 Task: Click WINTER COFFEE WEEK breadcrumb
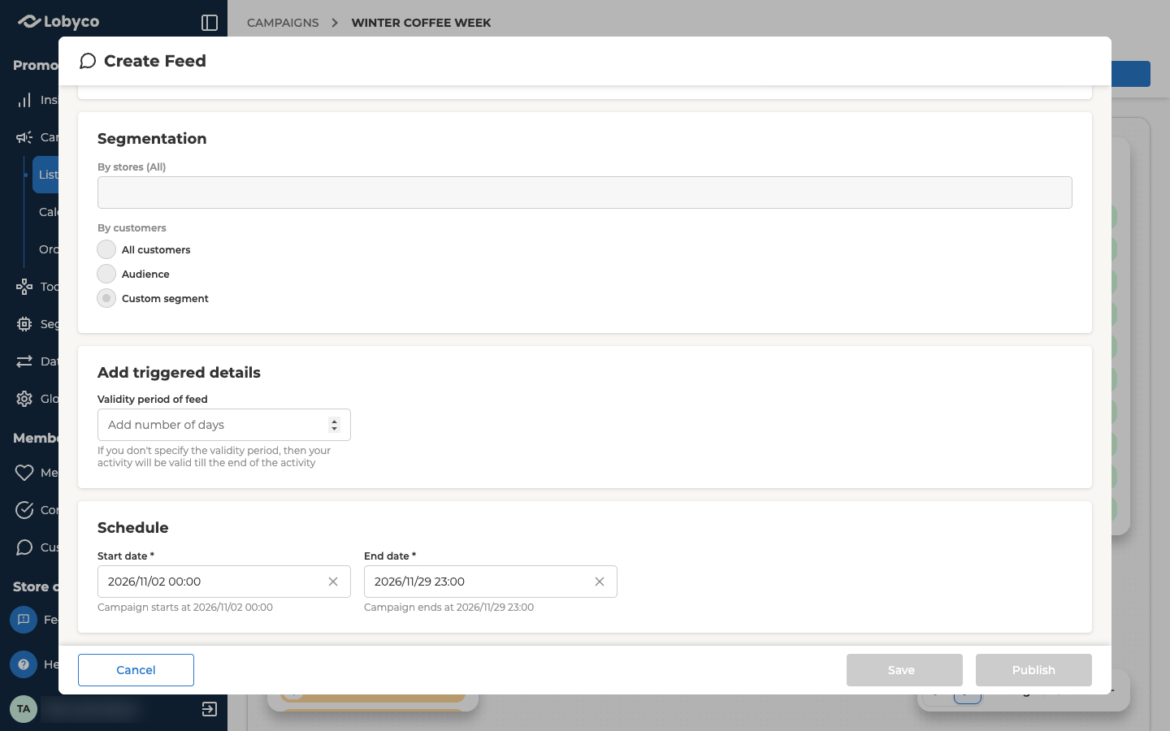pyautogui.click(x=421, y=23)
